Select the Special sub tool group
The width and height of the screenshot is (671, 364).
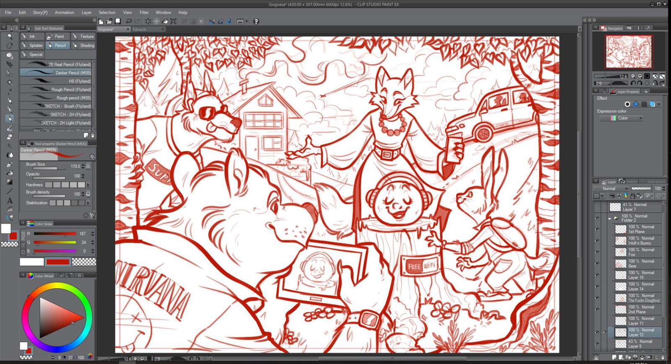[x=32, y=54]
